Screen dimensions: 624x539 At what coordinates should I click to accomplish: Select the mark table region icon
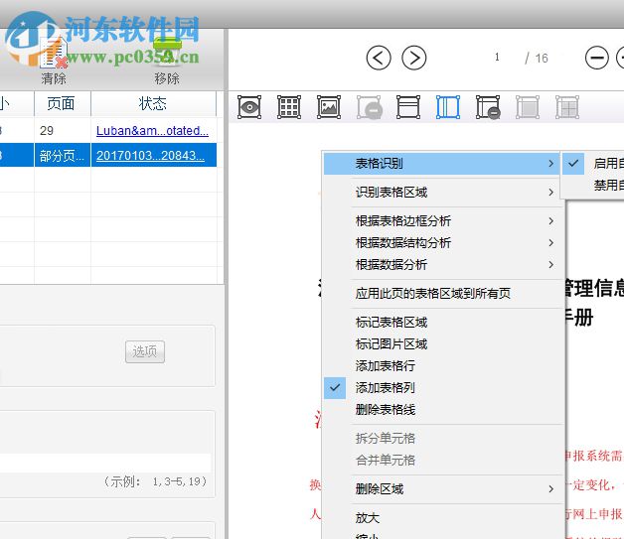pyautogui.click(x=289, y=107)
